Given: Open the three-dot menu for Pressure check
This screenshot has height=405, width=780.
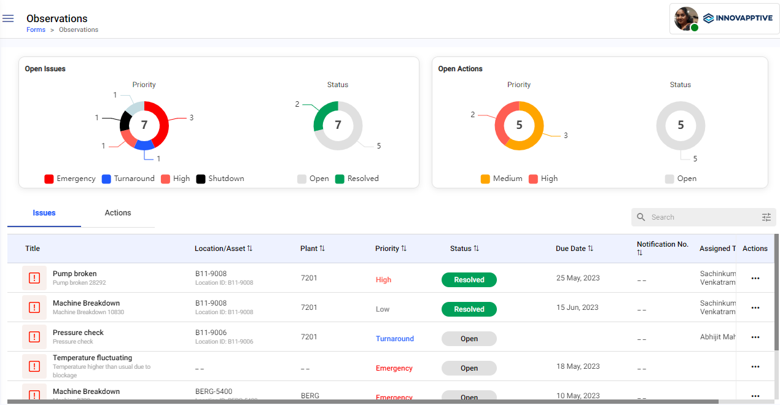Looking at the screenshot, I should [755, 337].
